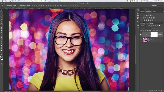Open the Layer menu
This screenshot has width=164, height=92.
pyautogui.click(x=28, y=1)
